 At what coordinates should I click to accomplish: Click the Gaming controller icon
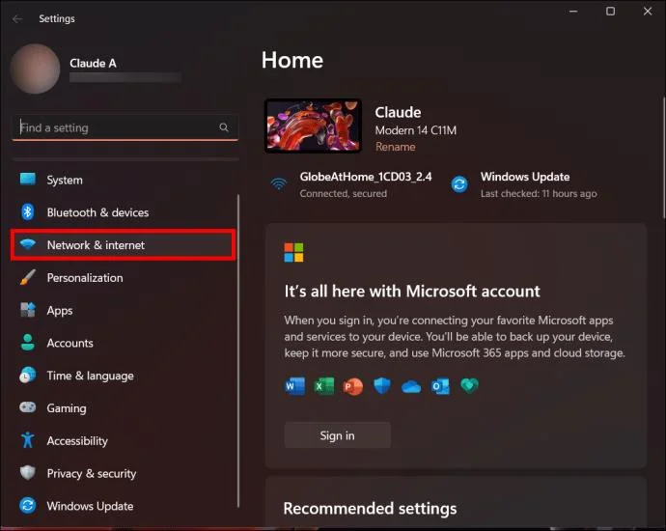pyautogui.click(x=28, y=407)
